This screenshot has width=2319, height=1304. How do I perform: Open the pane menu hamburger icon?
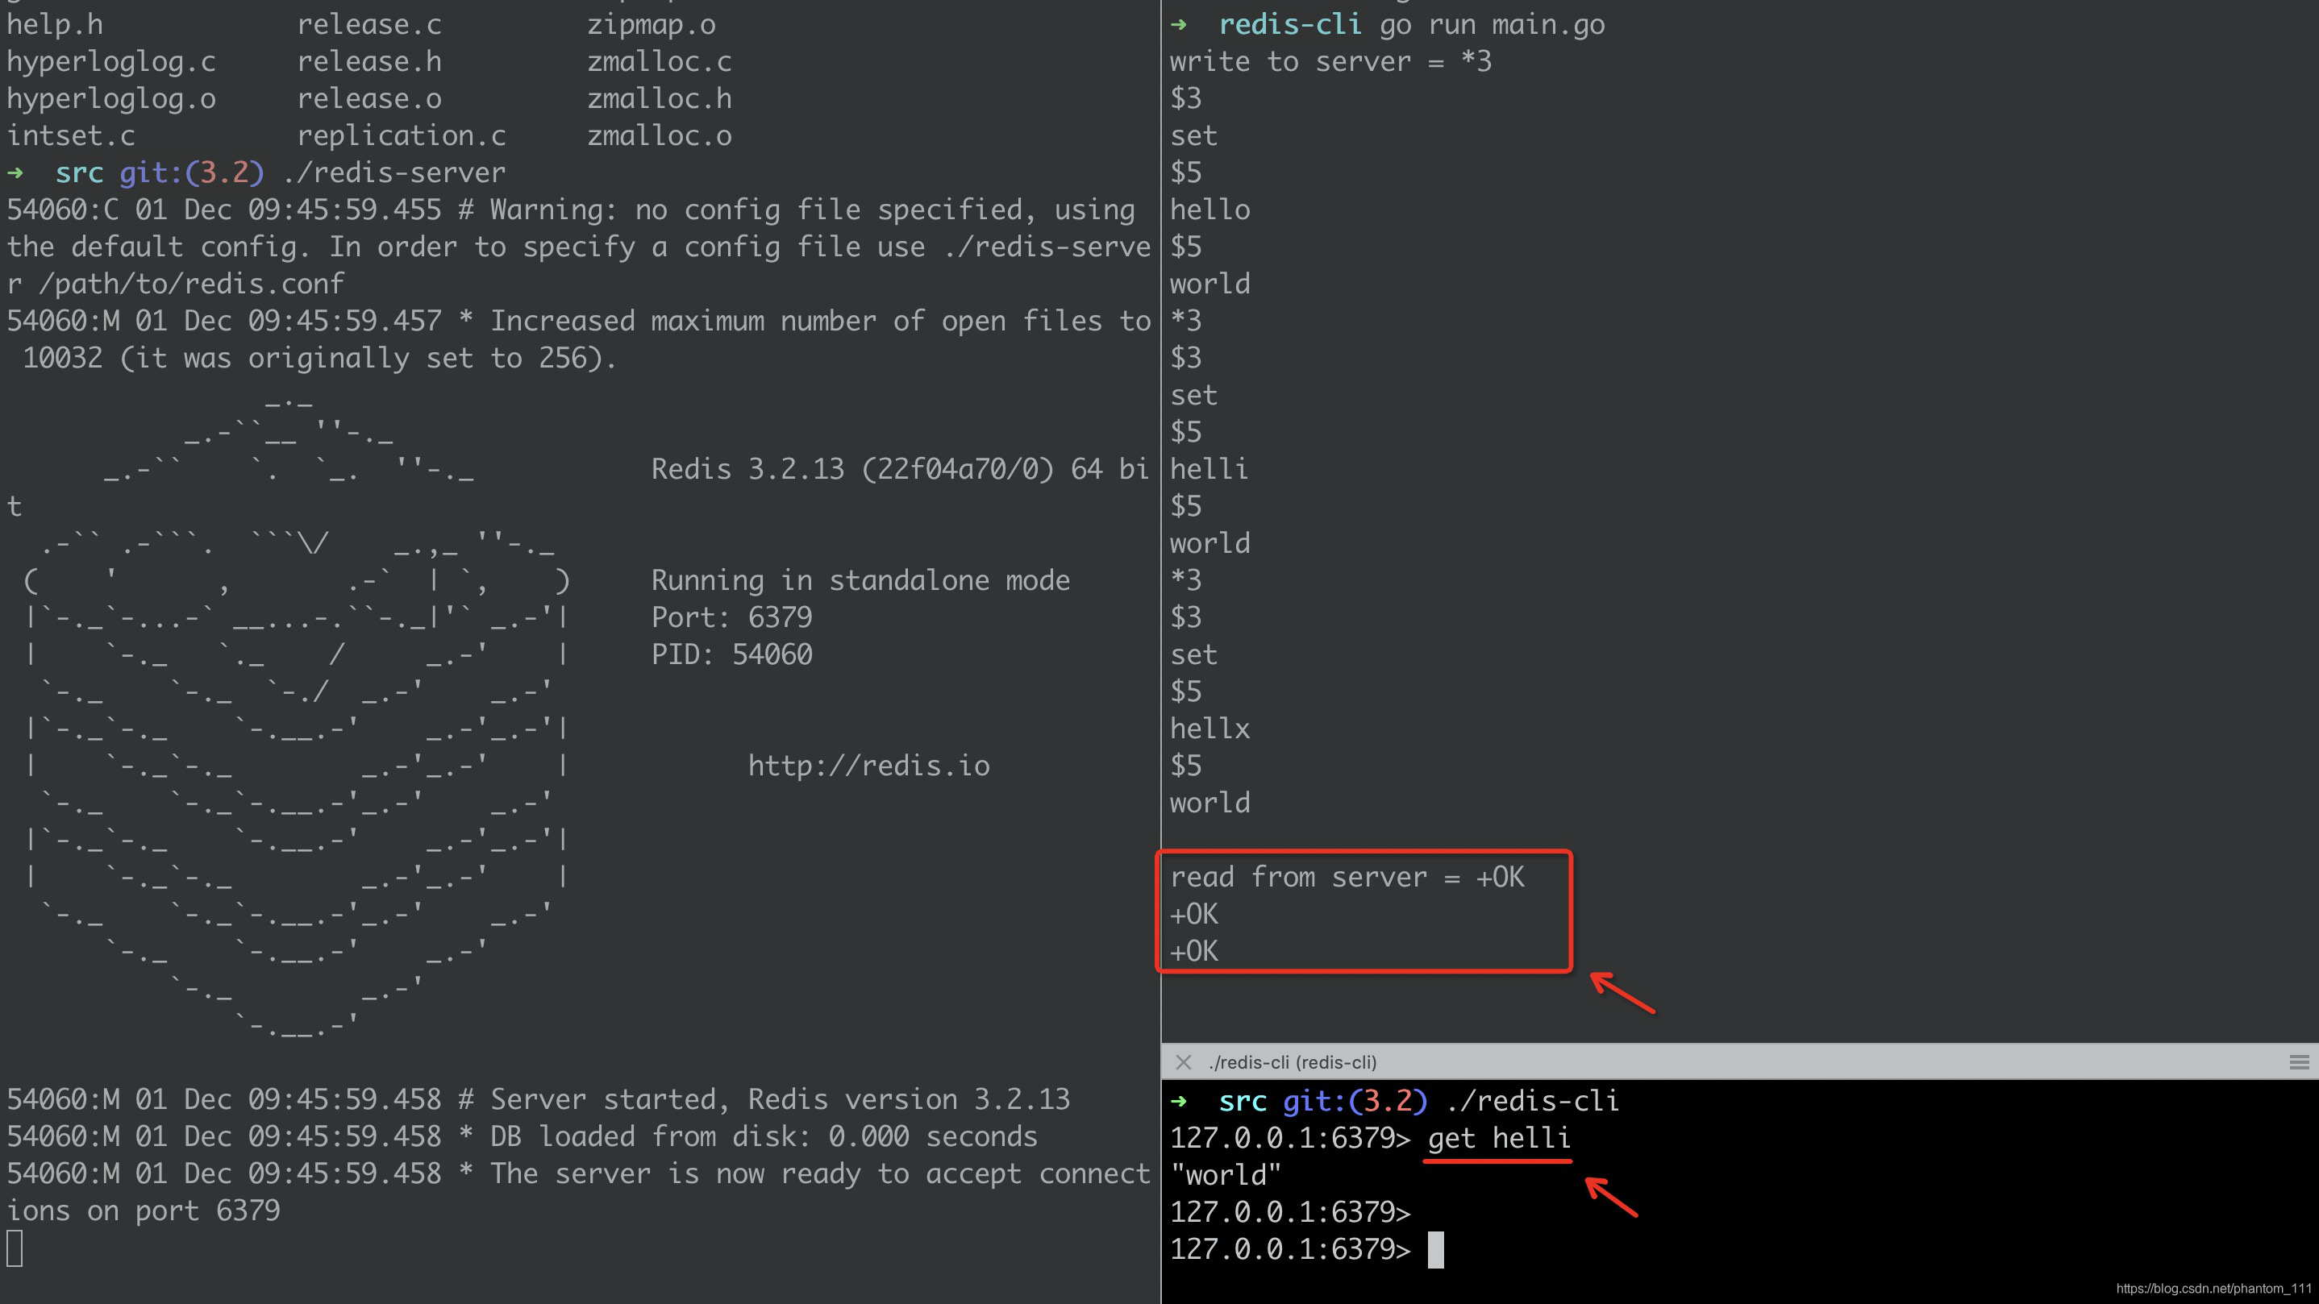(2298, 1062)
